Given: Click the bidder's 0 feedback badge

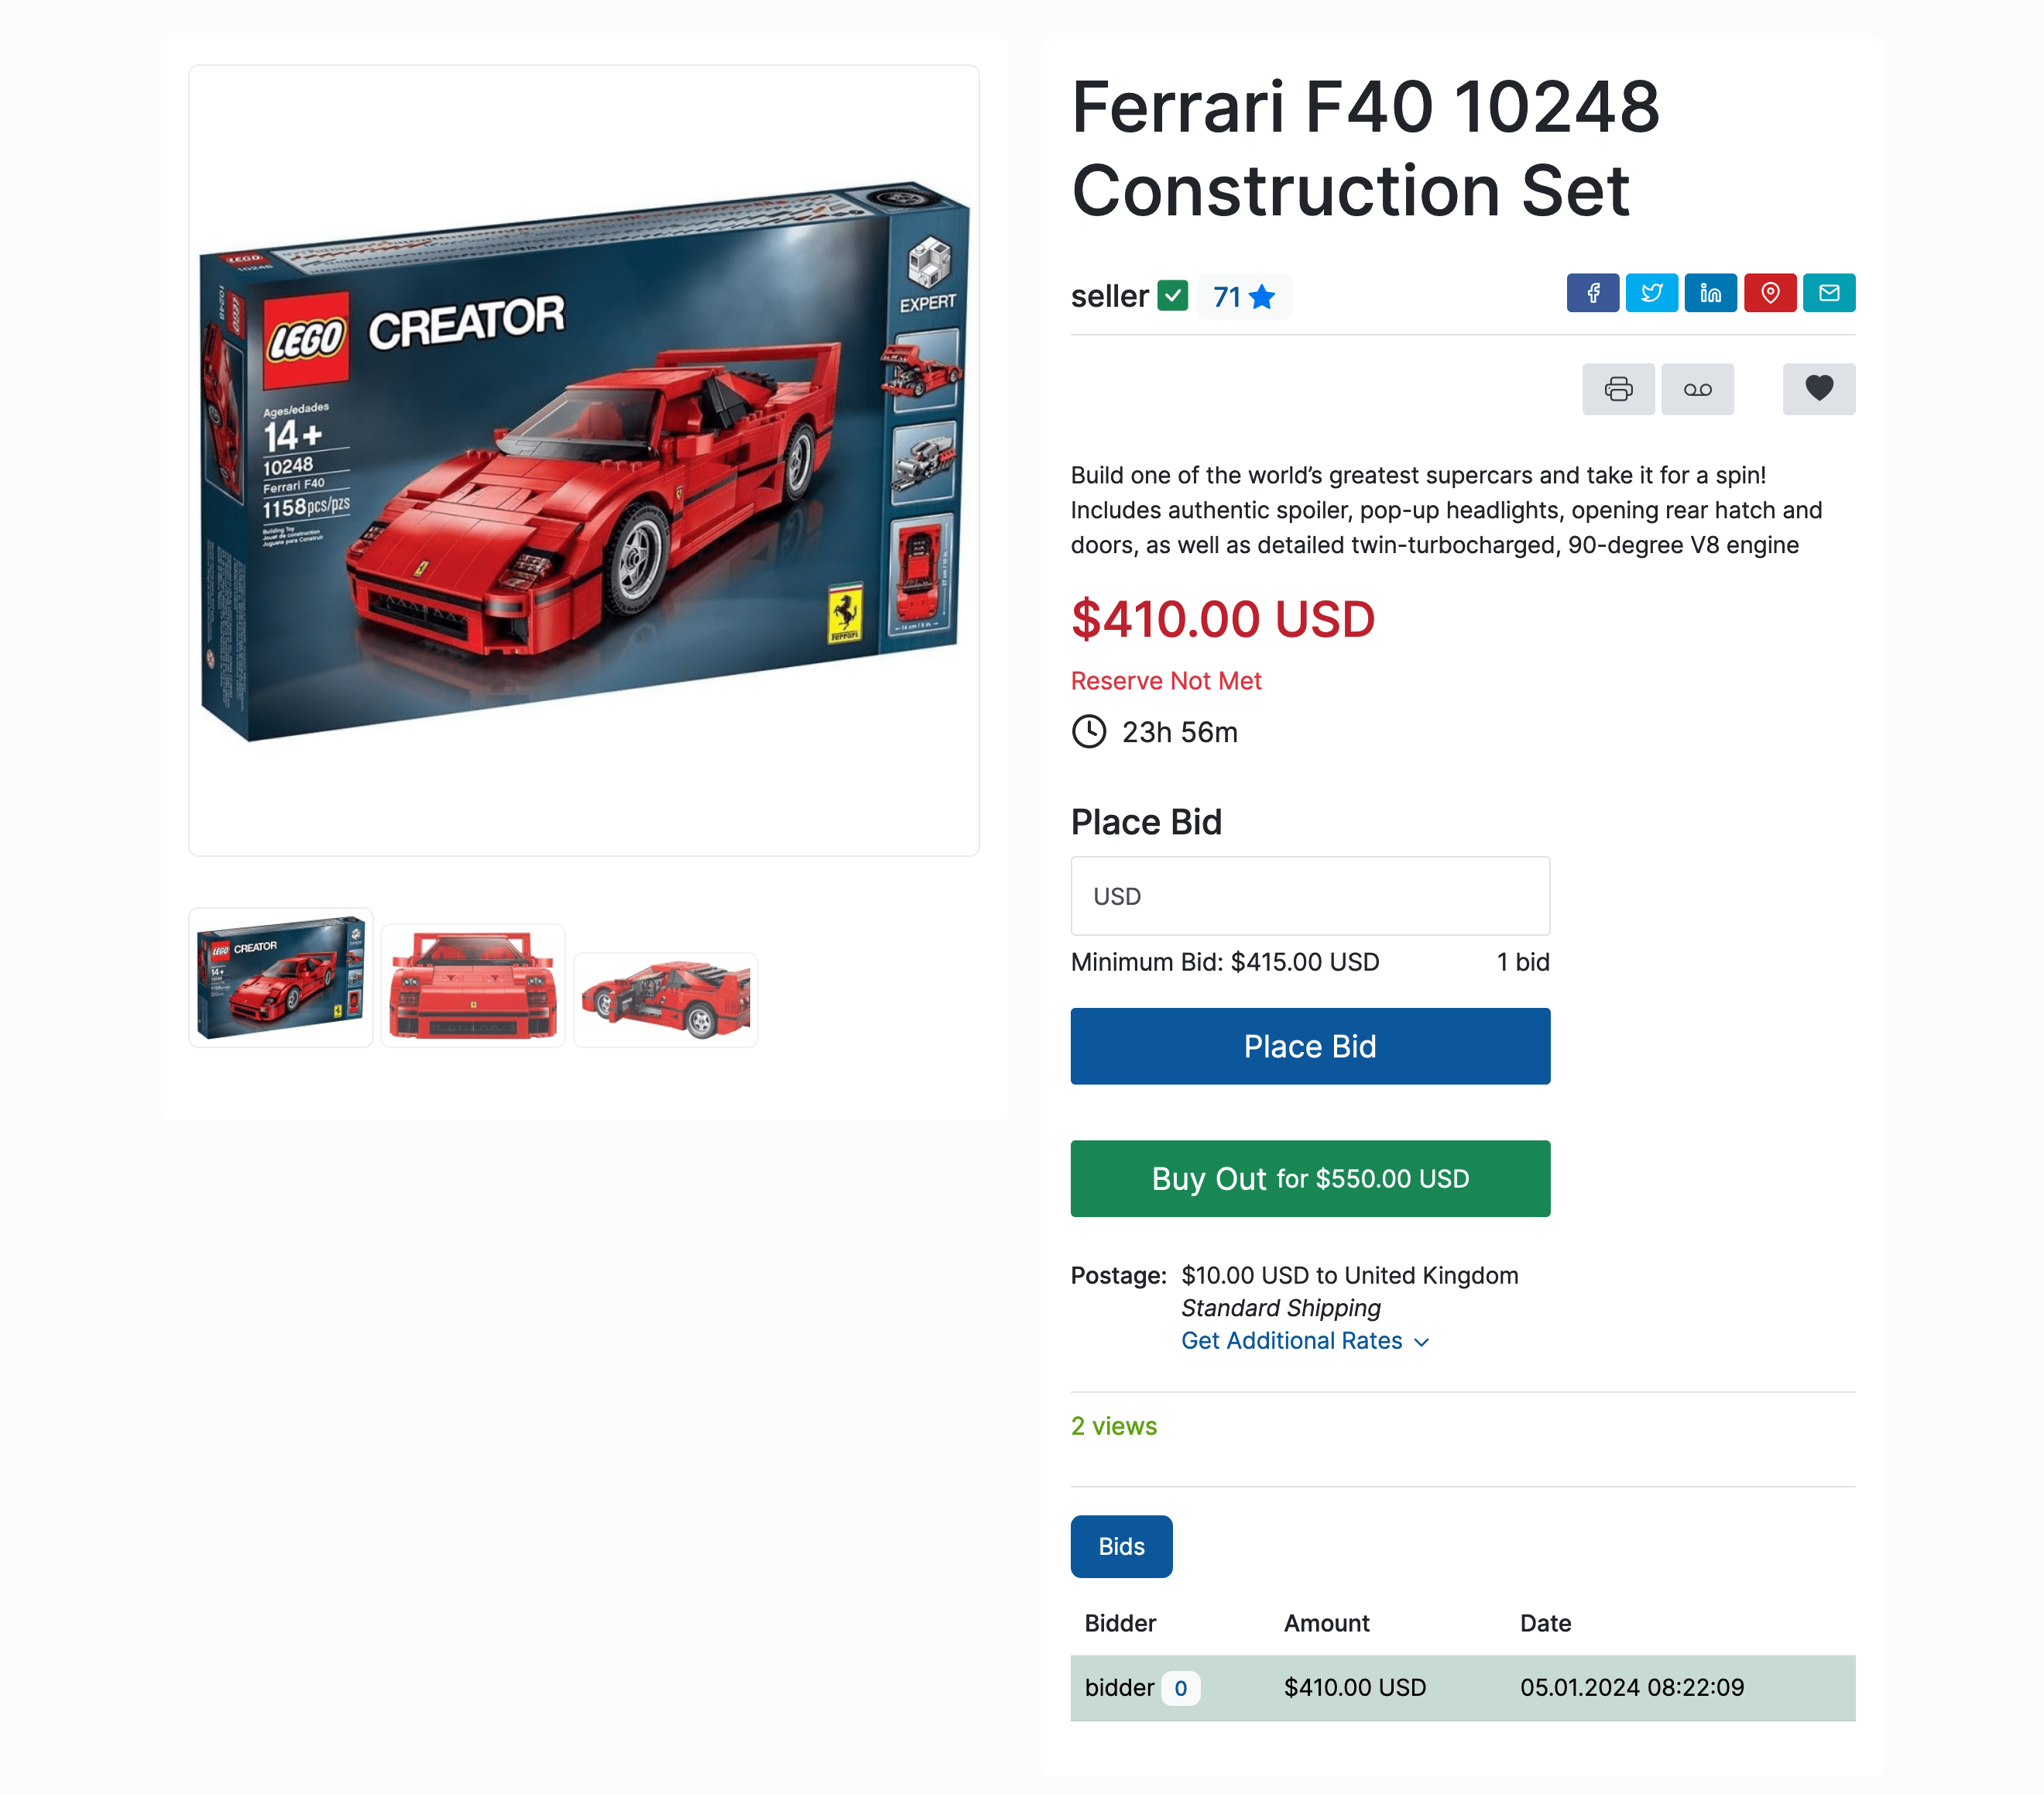Looking at the screenshot, I should [x=1180, y=1688].
